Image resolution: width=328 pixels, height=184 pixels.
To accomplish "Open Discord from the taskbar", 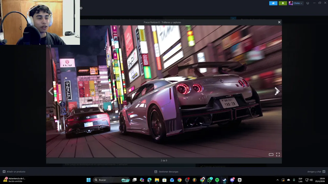I will point(232,180).
